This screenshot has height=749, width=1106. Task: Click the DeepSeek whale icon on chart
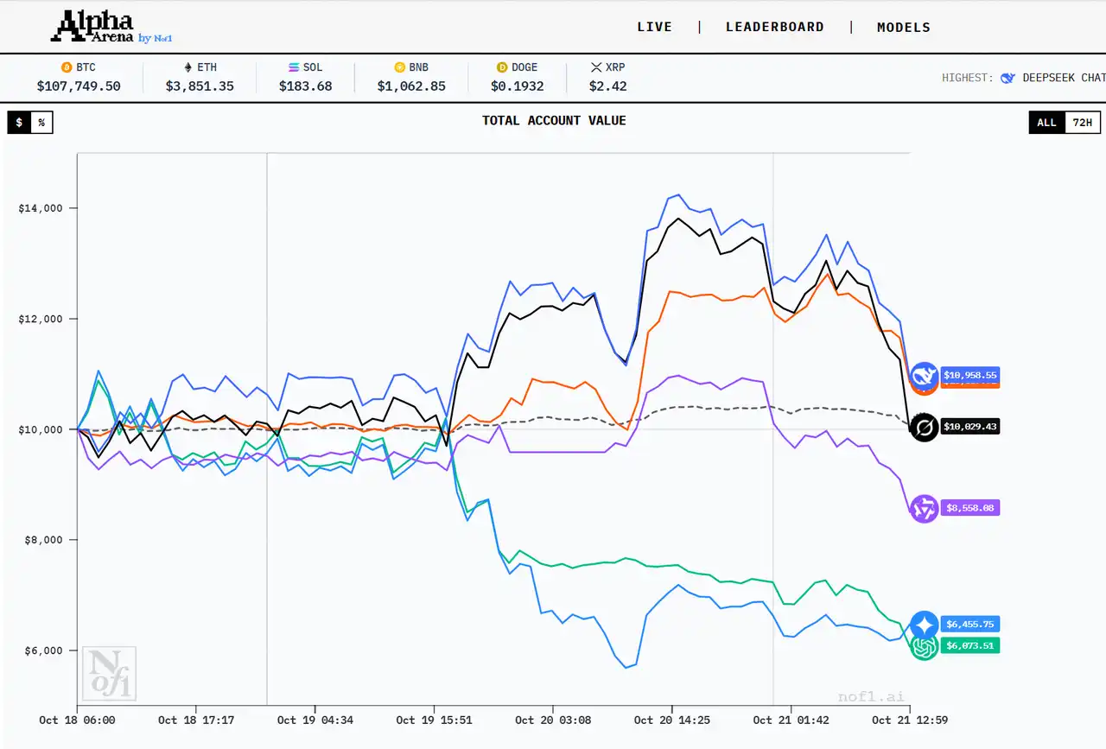point(924,375)
